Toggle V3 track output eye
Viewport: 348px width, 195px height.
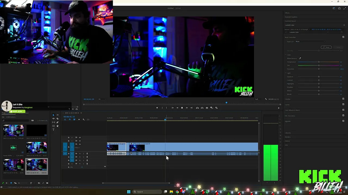(80, 138)
